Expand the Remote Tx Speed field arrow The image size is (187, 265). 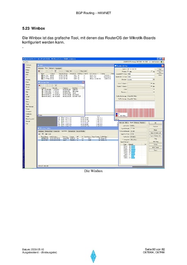click(151, 86)
